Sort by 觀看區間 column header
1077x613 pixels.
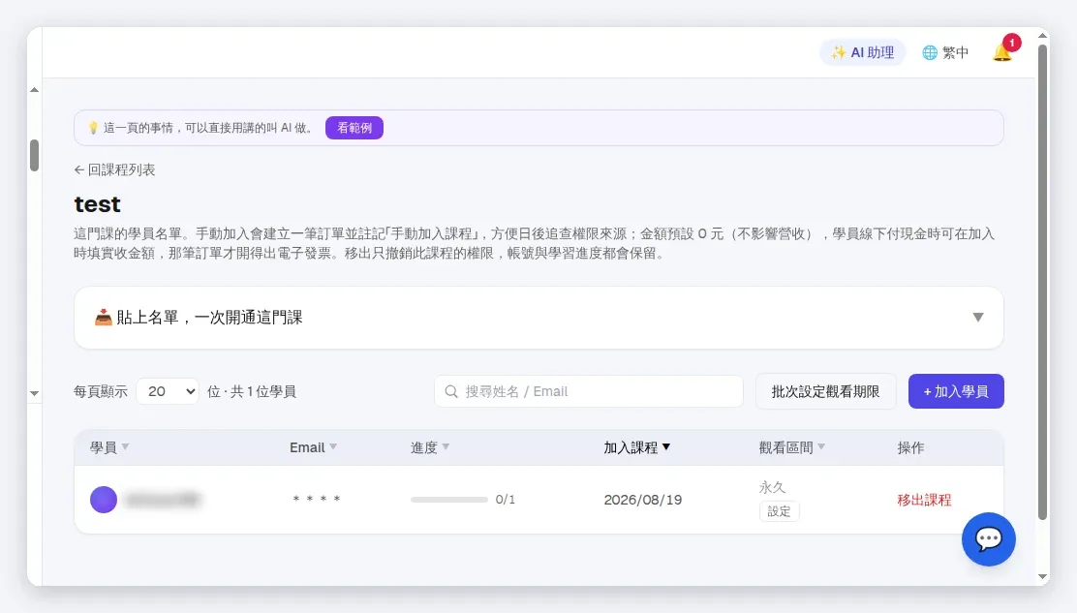[792, 447]
